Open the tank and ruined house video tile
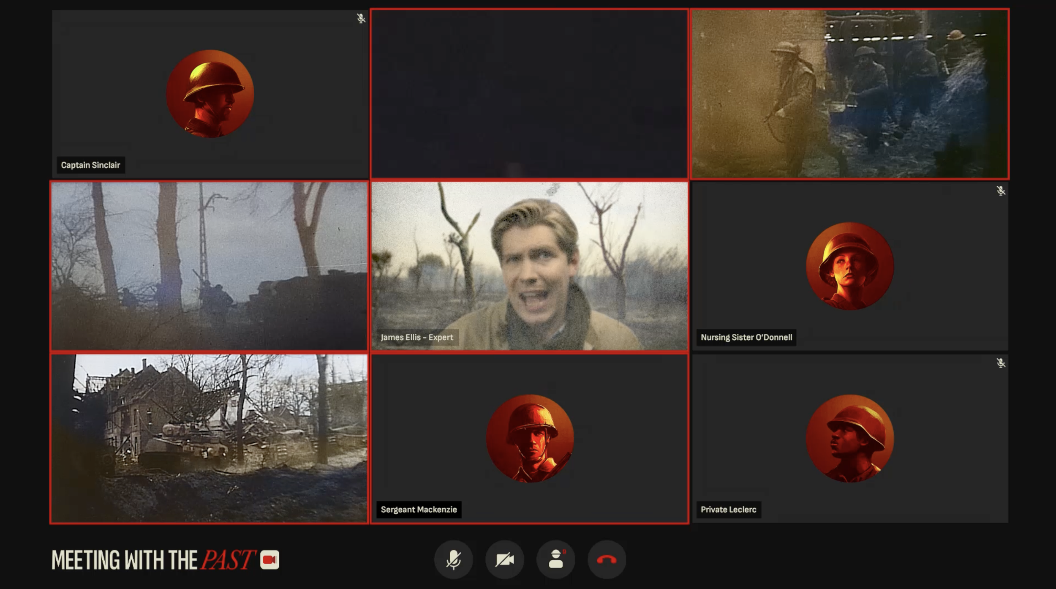 click(x=210, y=439)
